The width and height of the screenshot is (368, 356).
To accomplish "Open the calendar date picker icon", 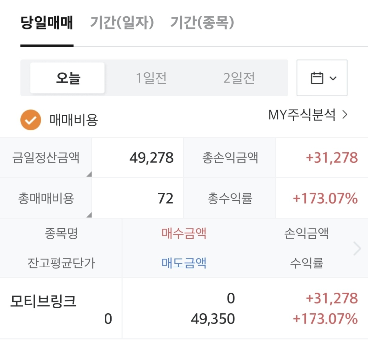I will pyautogui.click(x=316, y=78).
